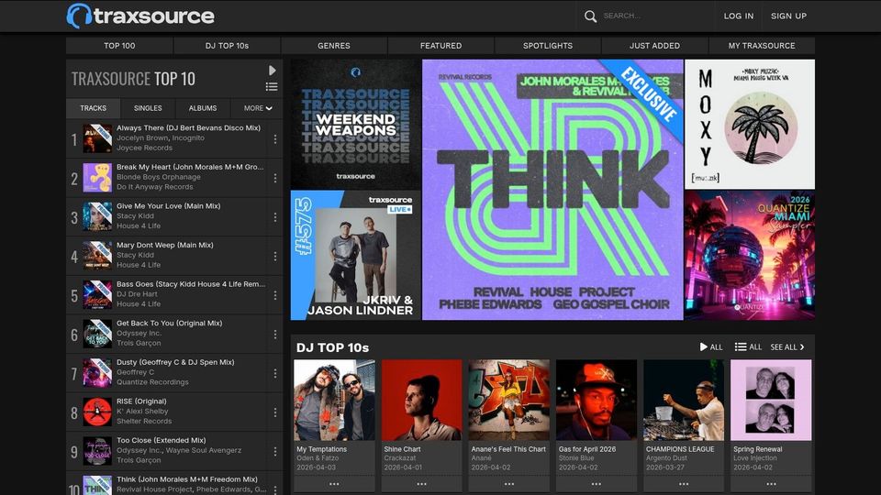Open CHAMPIONS LEAGUE chart cover
The width and height of the screenshot is (881, 495).
click(x=684, y=401)
